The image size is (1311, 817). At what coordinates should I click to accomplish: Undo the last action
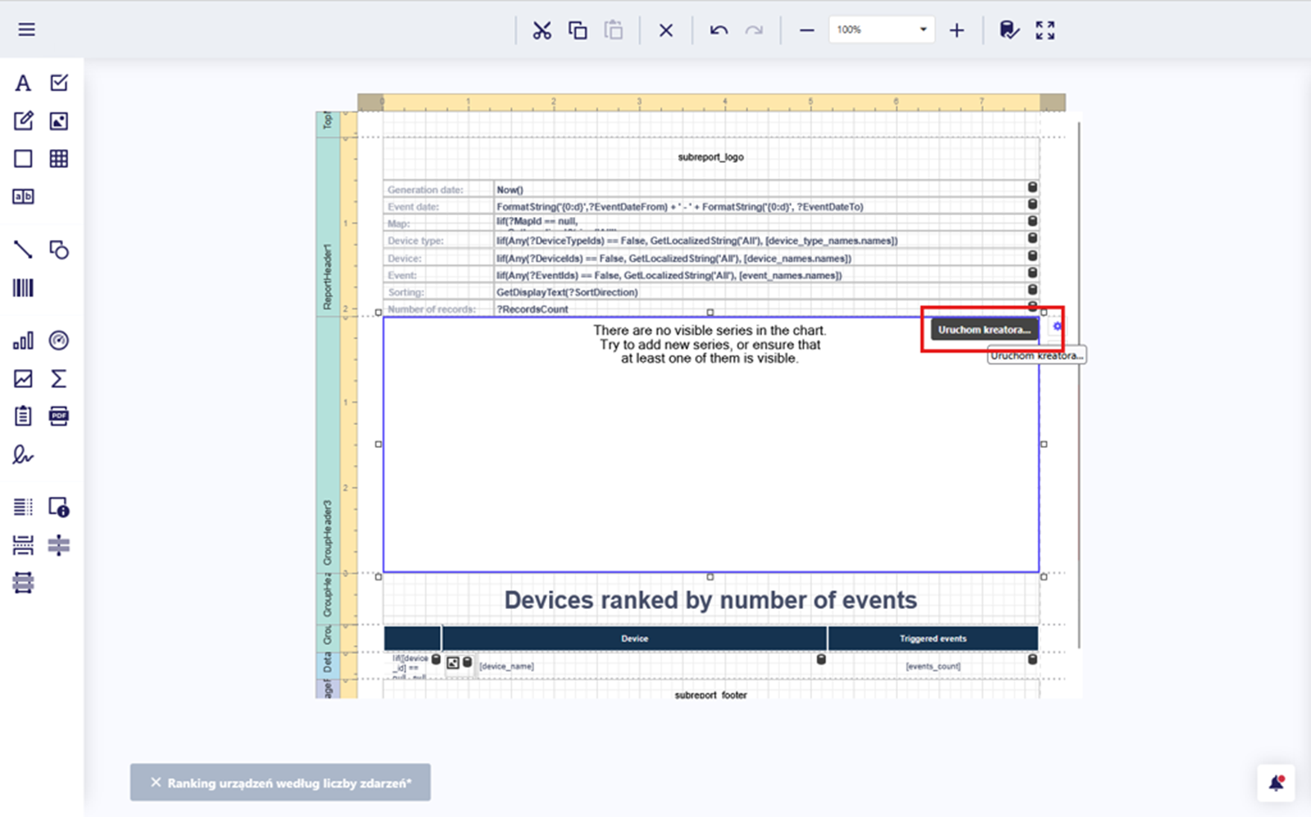click(x=719, y=30)
